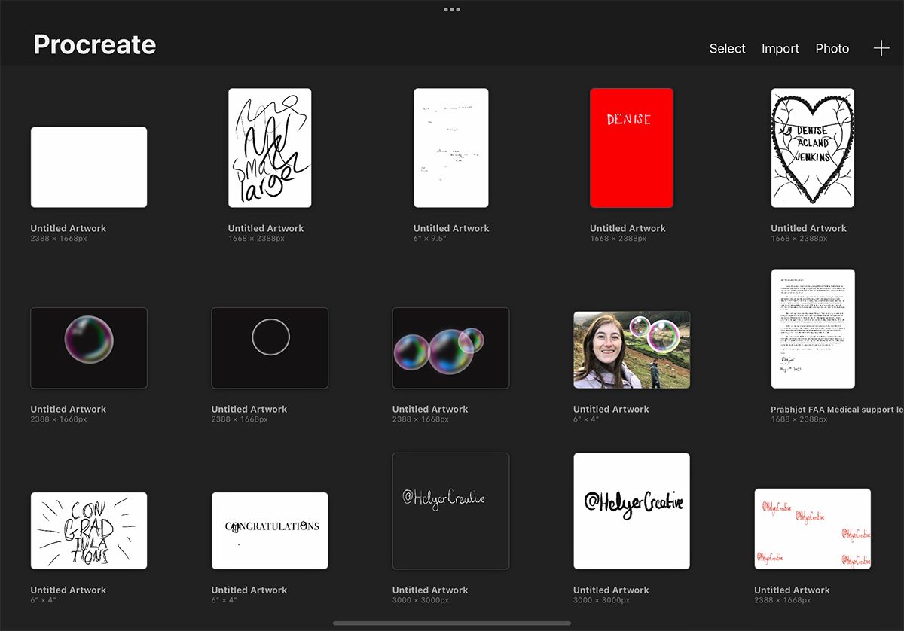The height and width of the screenshot is (631, 904).
Task: Open the blank white landscape canvas
Action: pyautogui.click(x=88, y=166)
